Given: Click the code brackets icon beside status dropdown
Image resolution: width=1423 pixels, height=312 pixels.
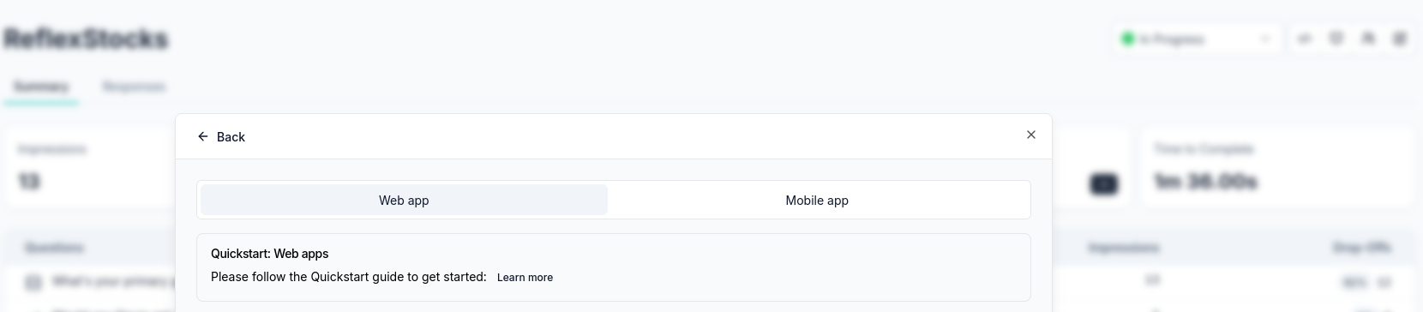Looking at the screenshot, I should (1305, 39).
